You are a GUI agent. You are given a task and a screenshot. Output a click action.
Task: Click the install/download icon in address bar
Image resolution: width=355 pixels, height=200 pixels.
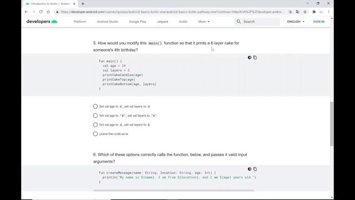(290, 12)
